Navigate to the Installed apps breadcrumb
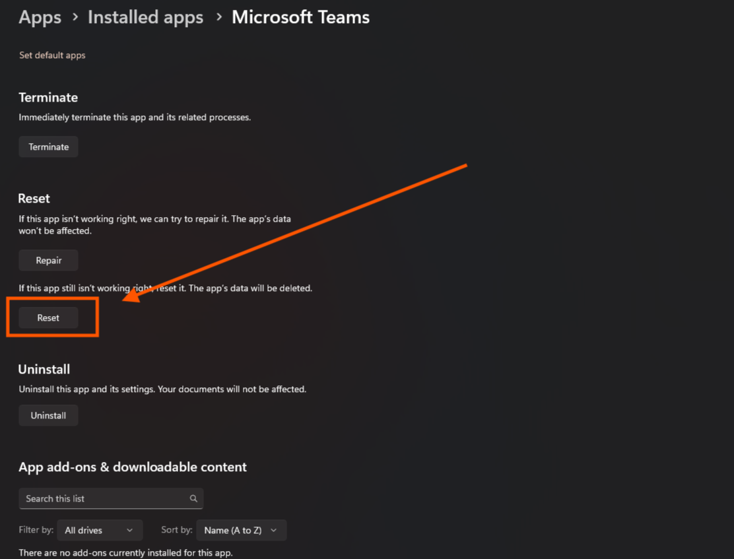This screenshot has height=559, width=734. tap(145, 18)
